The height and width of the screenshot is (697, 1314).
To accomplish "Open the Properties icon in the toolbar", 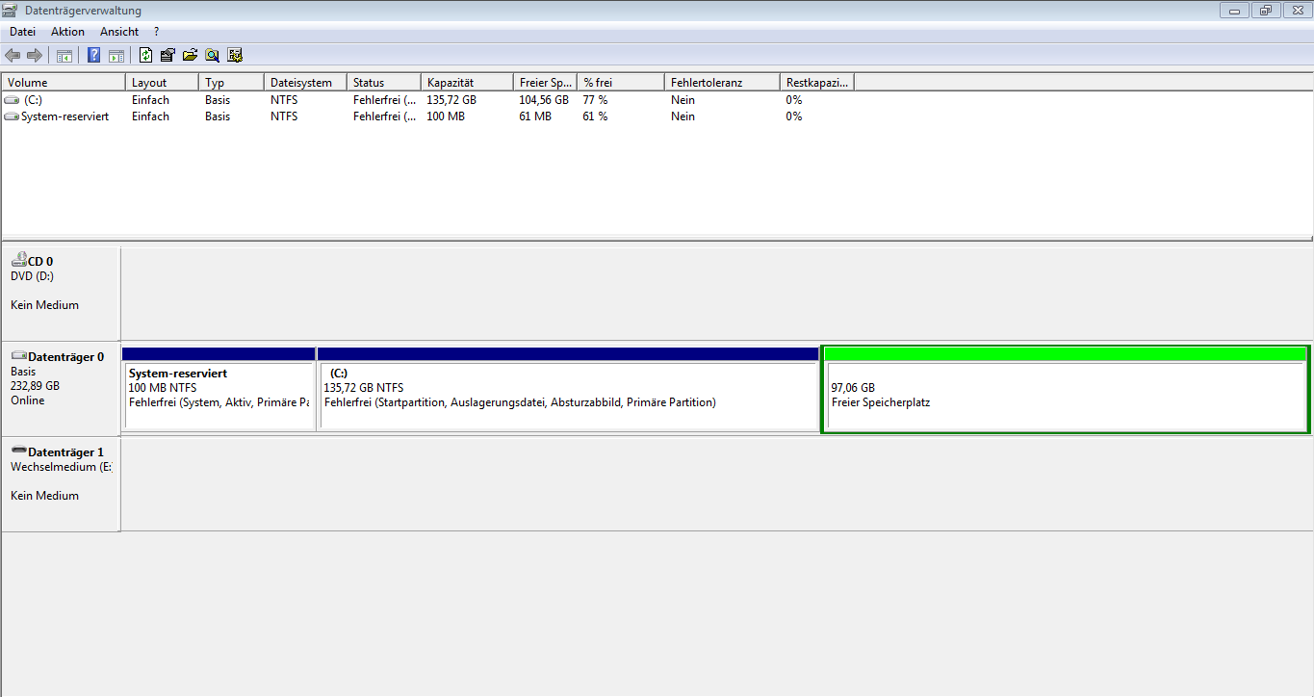I will coord(167,55).
